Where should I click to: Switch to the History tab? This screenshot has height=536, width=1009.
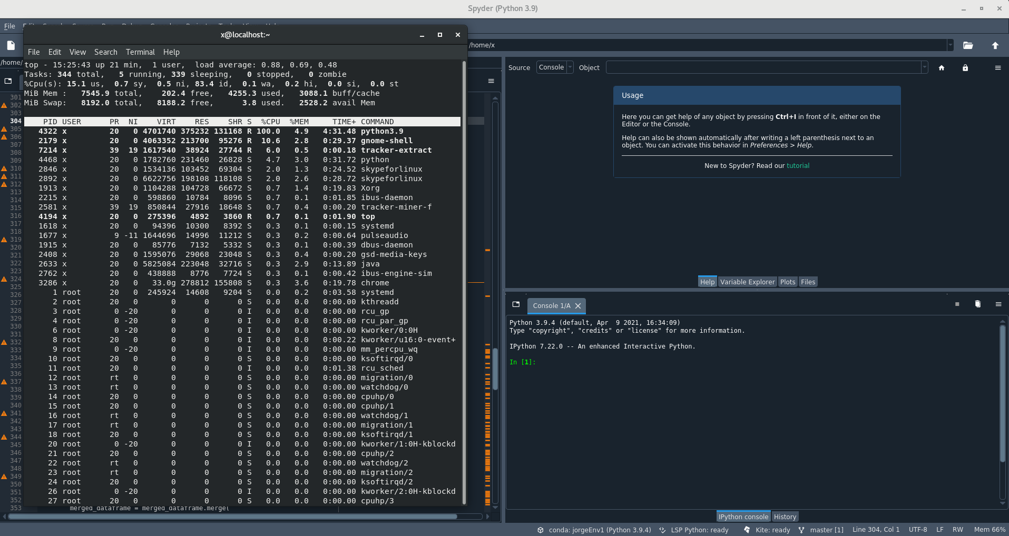785,517
